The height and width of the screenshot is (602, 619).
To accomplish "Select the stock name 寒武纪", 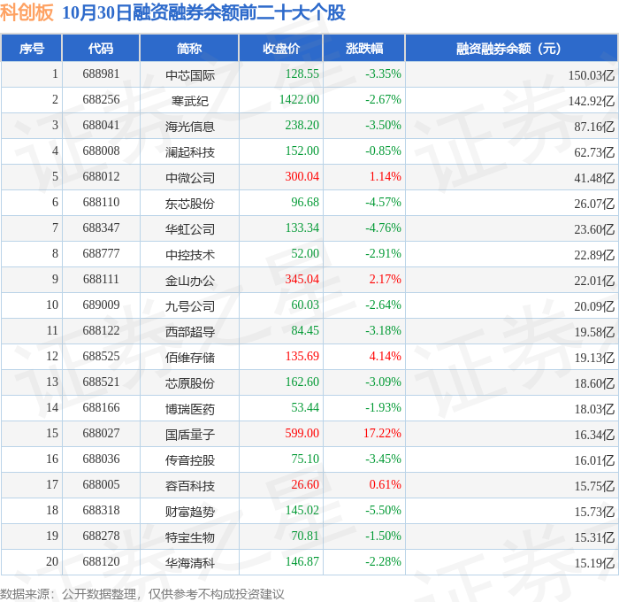I will pos(190,101).
